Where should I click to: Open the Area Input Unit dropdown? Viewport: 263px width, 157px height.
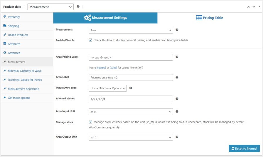click(131, 112)
